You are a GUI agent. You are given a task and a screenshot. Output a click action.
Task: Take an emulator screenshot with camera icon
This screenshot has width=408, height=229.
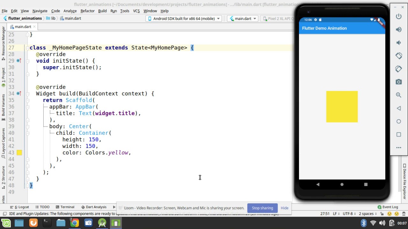[398, 82]
